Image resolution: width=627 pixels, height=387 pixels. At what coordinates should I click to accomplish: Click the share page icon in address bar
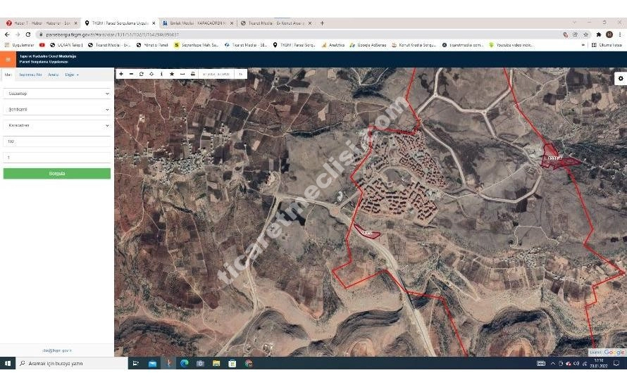(x=575, y=34)
